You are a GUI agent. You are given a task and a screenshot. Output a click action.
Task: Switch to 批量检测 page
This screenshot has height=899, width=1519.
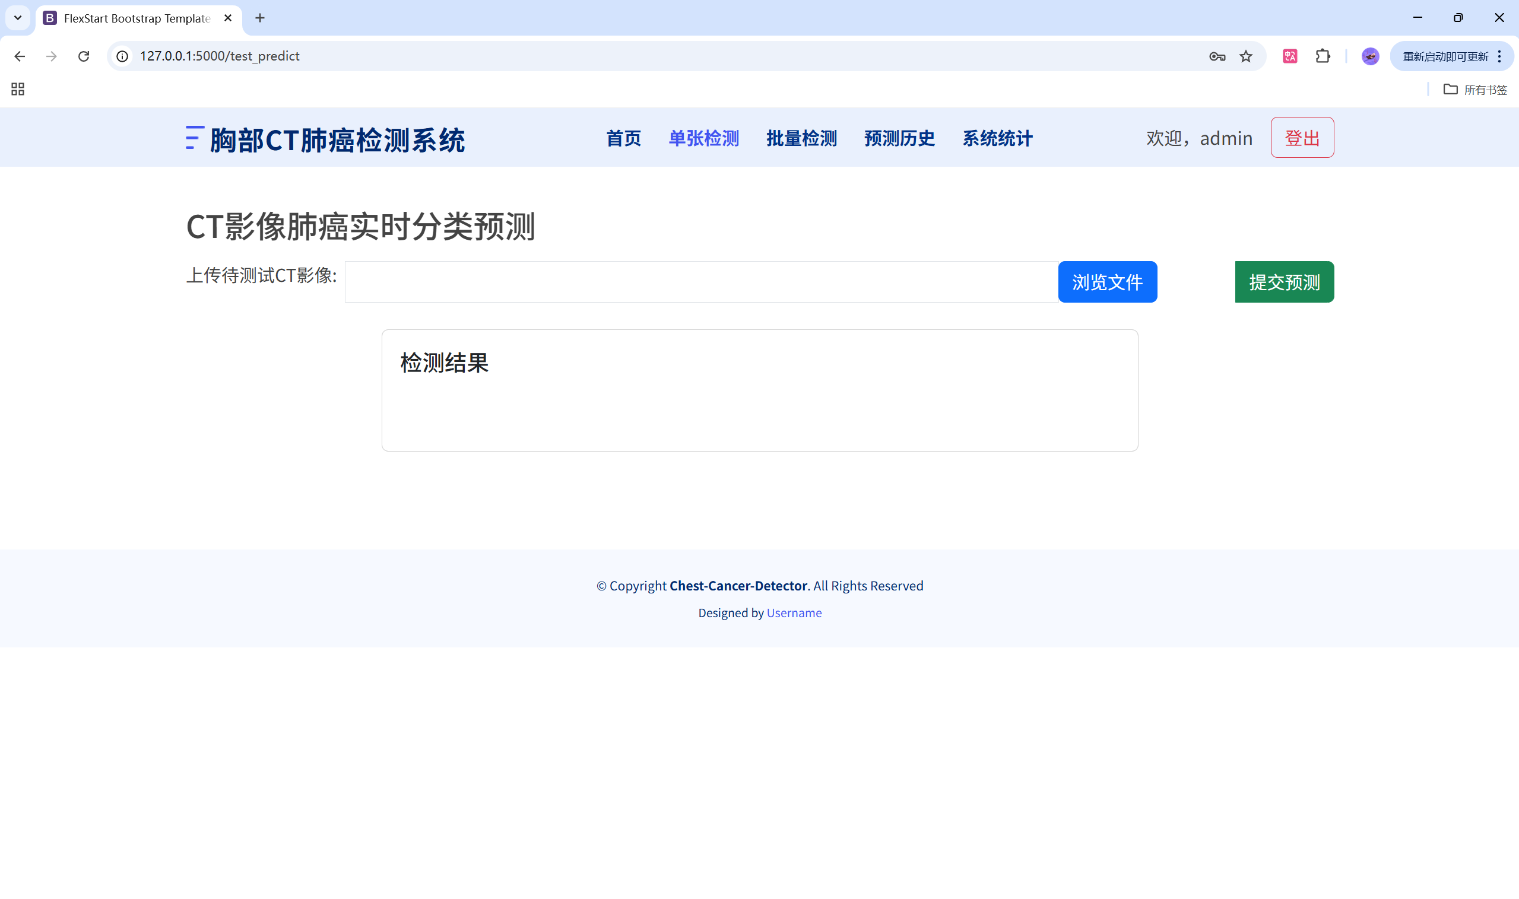801,138
